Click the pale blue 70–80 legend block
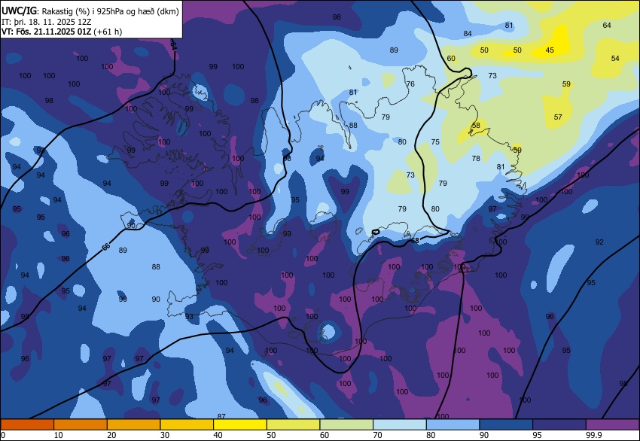 click(400, 424)
